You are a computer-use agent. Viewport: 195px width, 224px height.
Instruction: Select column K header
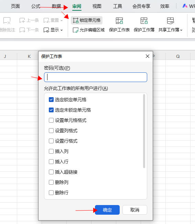point(29,56)
